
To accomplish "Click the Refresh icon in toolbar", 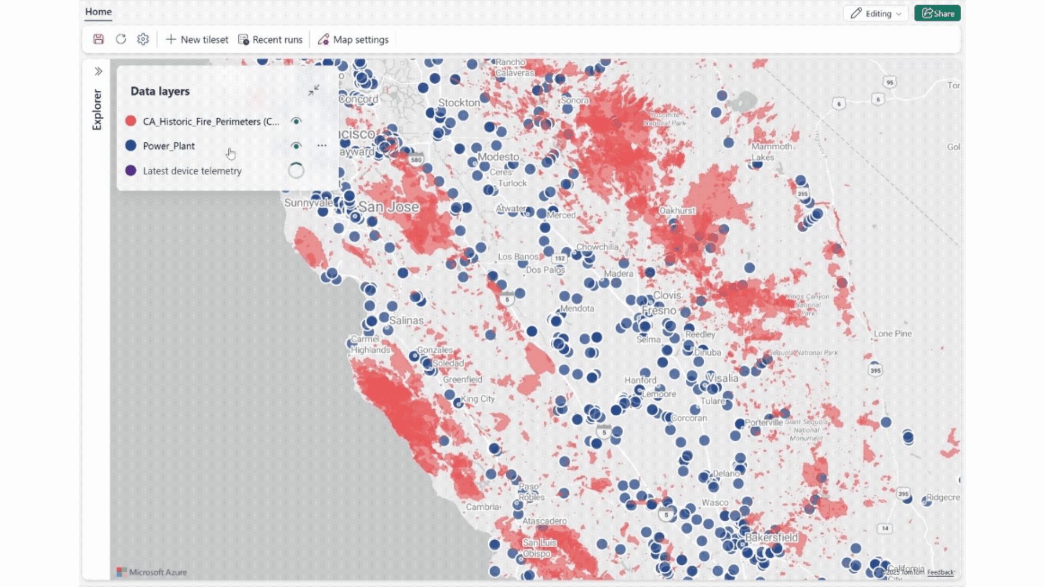I will [x=121, y=39].
